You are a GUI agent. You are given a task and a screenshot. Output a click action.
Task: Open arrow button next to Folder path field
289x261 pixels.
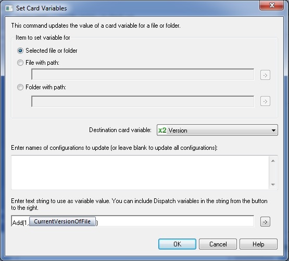click(x=265, y=101)
